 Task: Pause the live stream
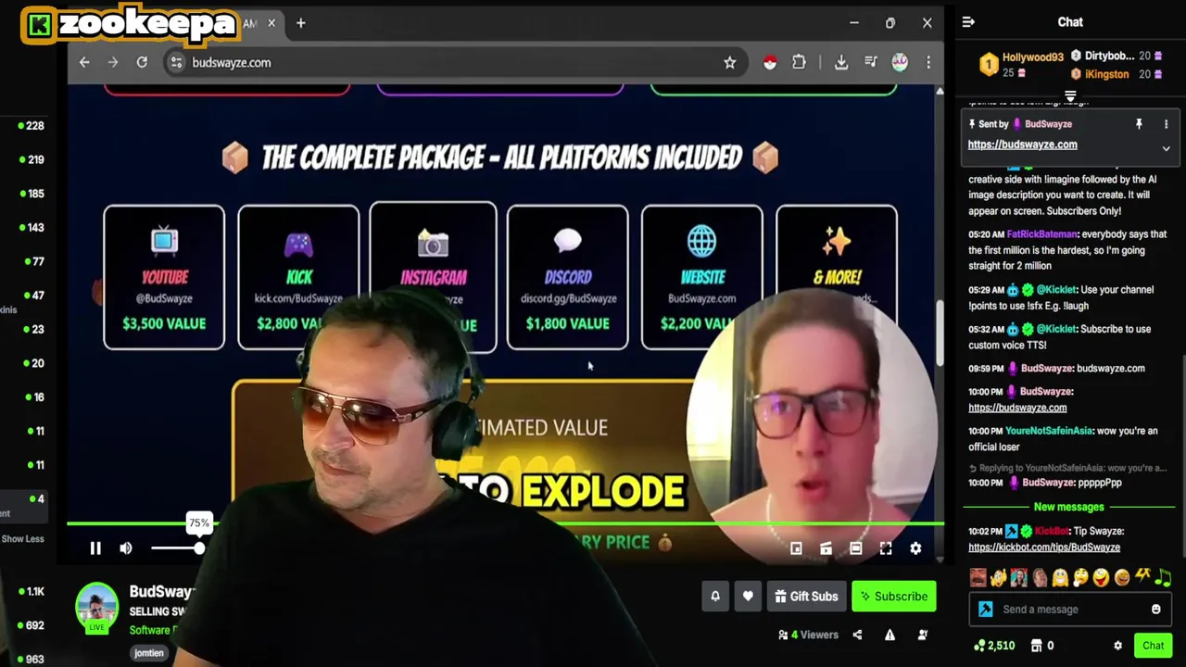[95, 548]
